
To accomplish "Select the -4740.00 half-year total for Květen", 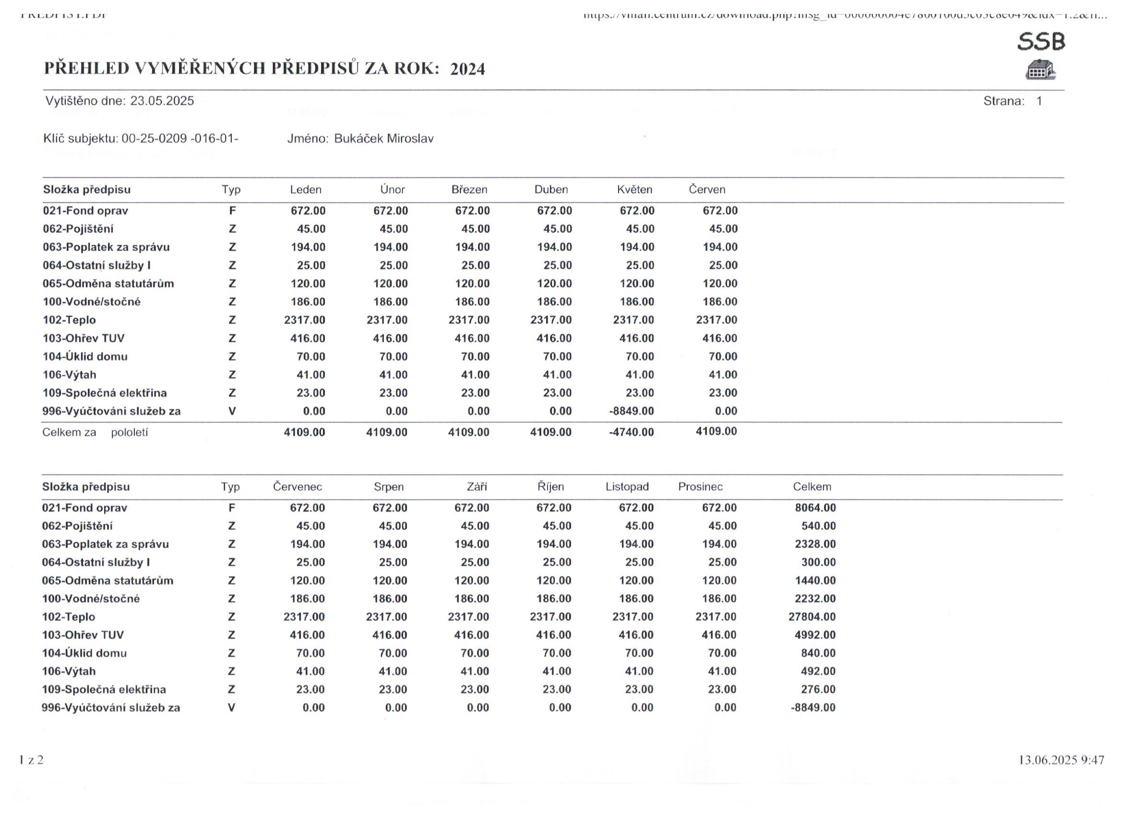I will [631, 432].
